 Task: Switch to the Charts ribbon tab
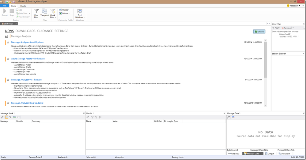(23, 6)
